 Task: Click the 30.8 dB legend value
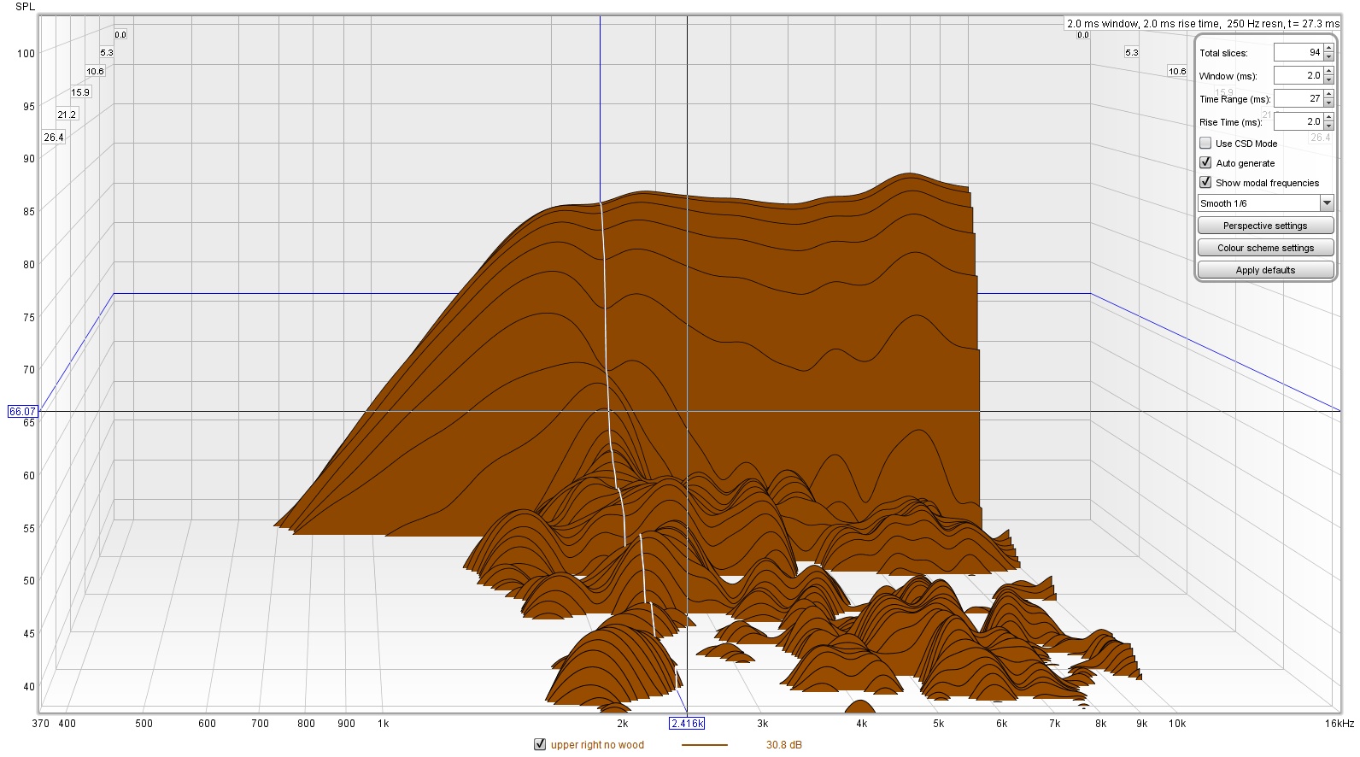click(783, 745)
